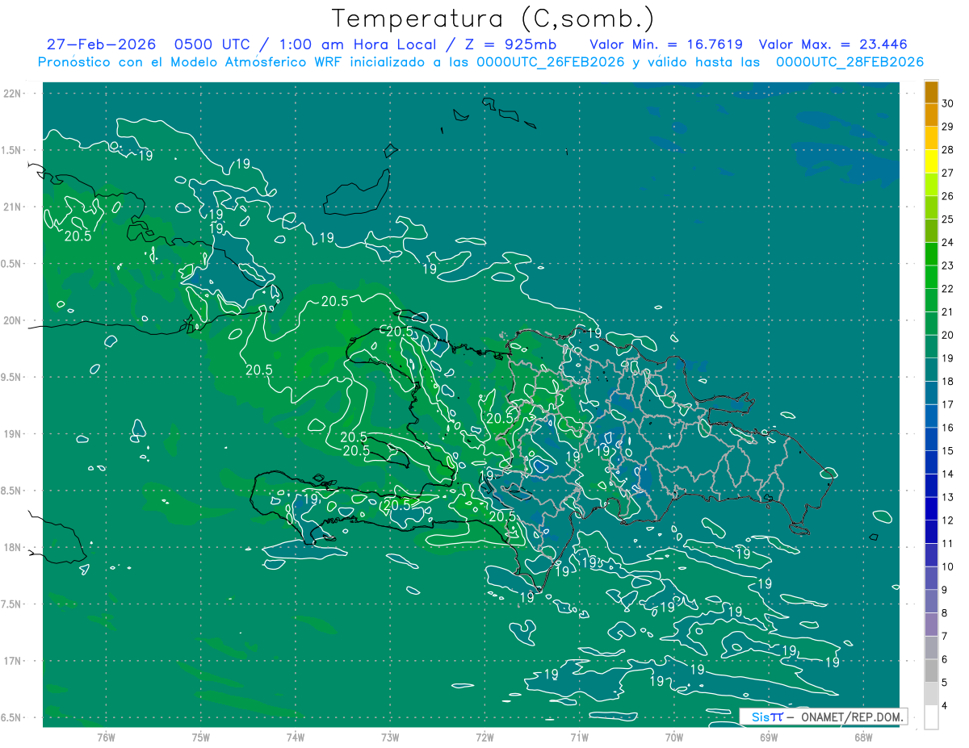Image resolution: width=969 pixels, height=748 pixels.
Task: Click color bar scale value 20
Action: tap(948, 335)
